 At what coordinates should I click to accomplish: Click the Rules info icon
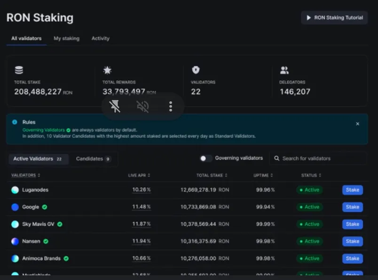coord(15,122)
